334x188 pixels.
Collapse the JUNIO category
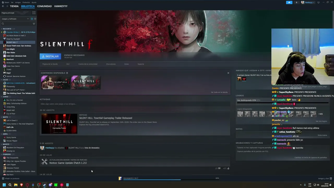[x=6, y=97]
